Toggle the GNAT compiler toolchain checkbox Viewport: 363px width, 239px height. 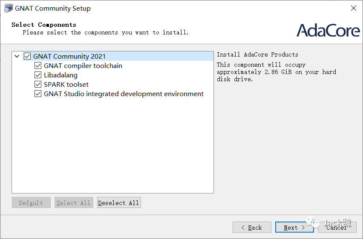coord(38,65)
